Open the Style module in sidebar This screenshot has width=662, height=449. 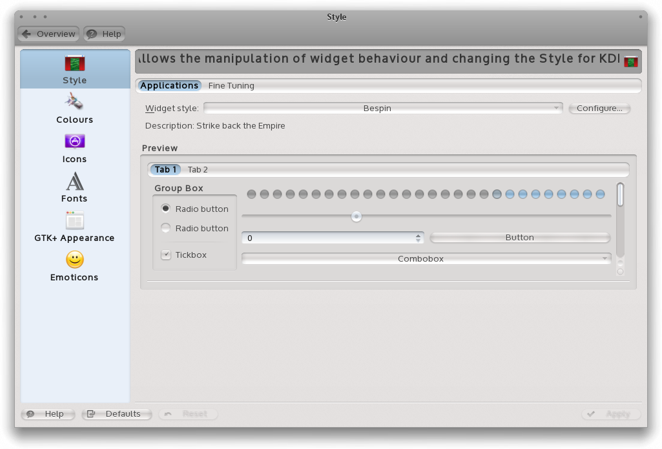pos(75,69)
